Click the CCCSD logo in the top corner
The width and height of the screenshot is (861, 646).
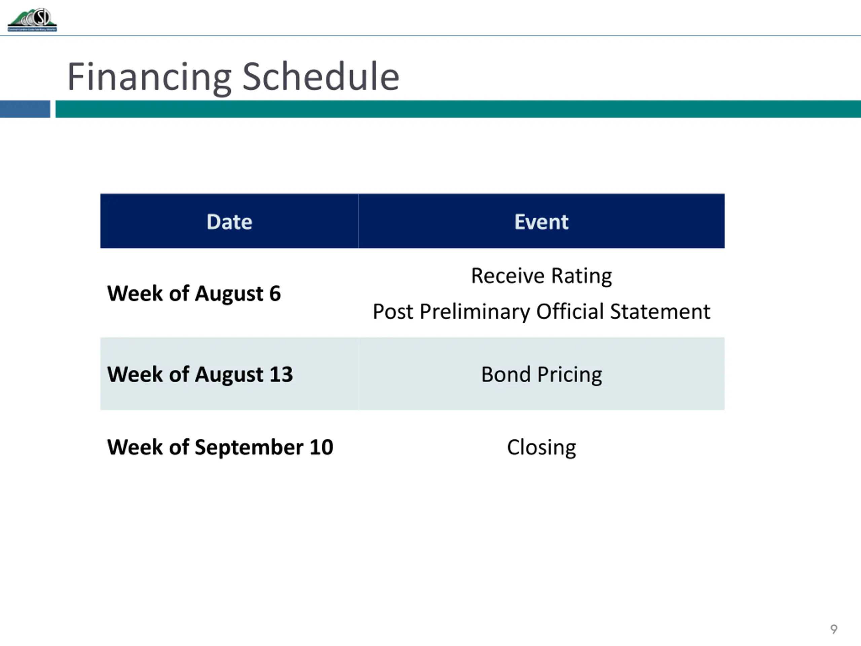point(32,20)
